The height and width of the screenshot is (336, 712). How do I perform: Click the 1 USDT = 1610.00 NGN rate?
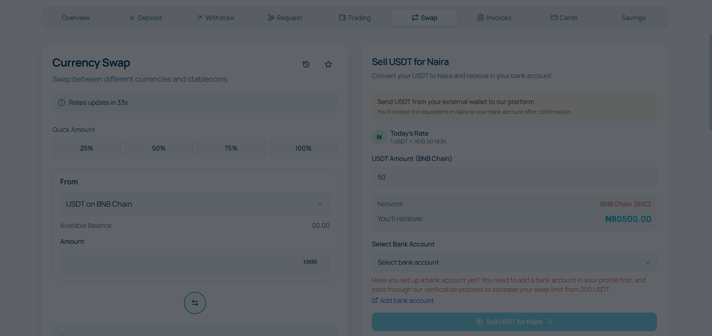coord(418,142)
